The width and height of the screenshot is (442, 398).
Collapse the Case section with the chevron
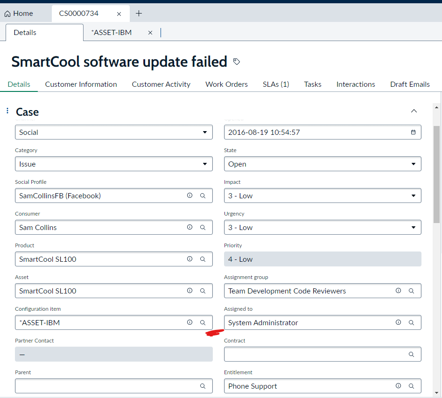pos(414,111)
